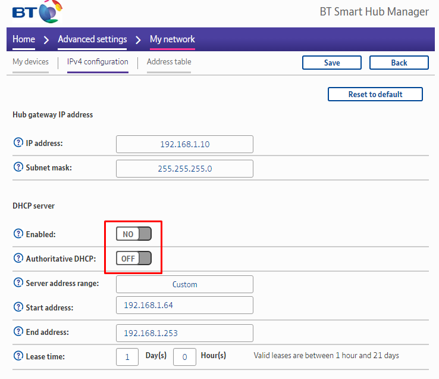Open the Address table tab
The width and height of the screenshot is (439, 379).
(x=169, y=62)
